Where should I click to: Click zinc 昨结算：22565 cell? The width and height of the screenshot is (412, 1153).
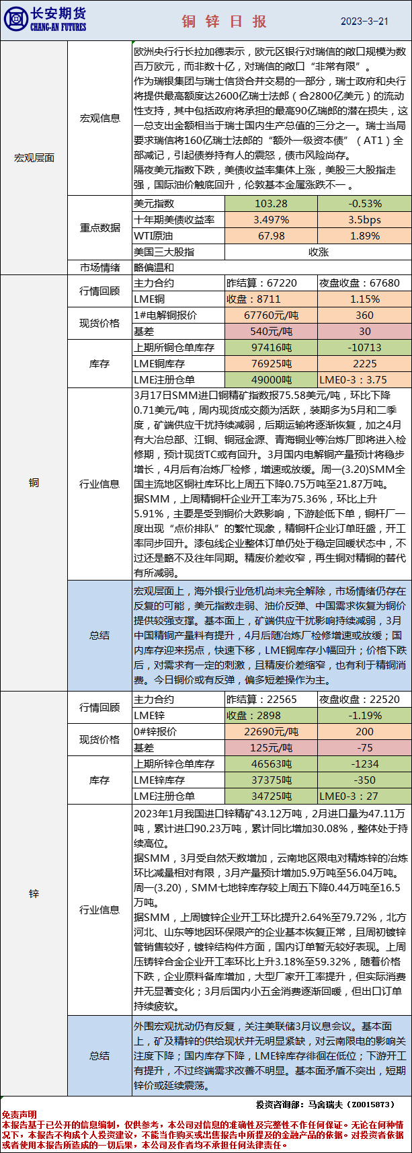point(271,700)
